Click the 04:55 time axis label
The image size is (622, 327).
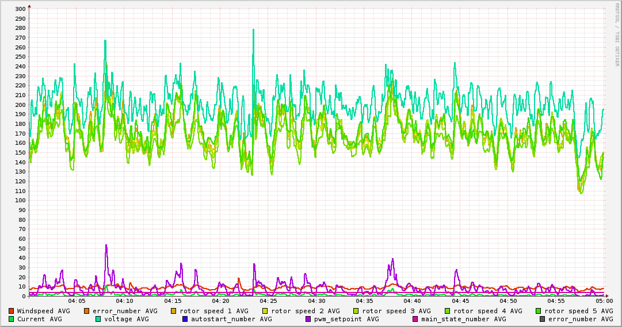(x=556, y=301)
